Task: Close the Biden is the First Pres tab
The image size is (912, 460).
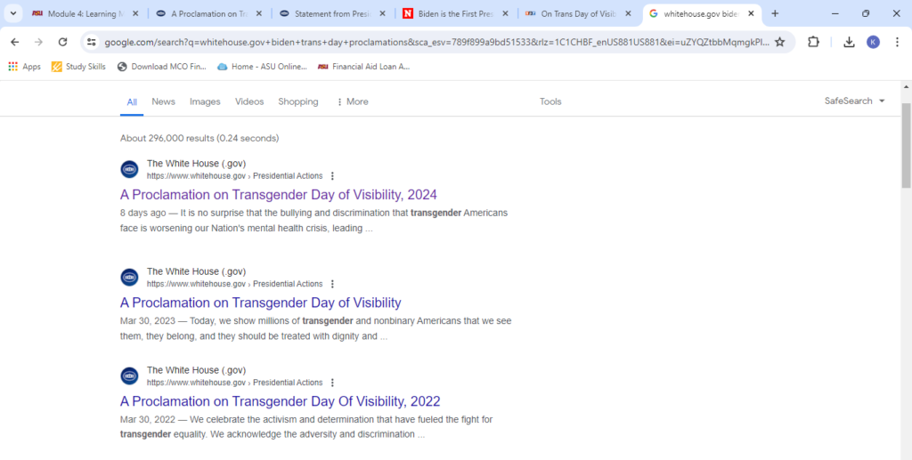Action: pos(506,13)
